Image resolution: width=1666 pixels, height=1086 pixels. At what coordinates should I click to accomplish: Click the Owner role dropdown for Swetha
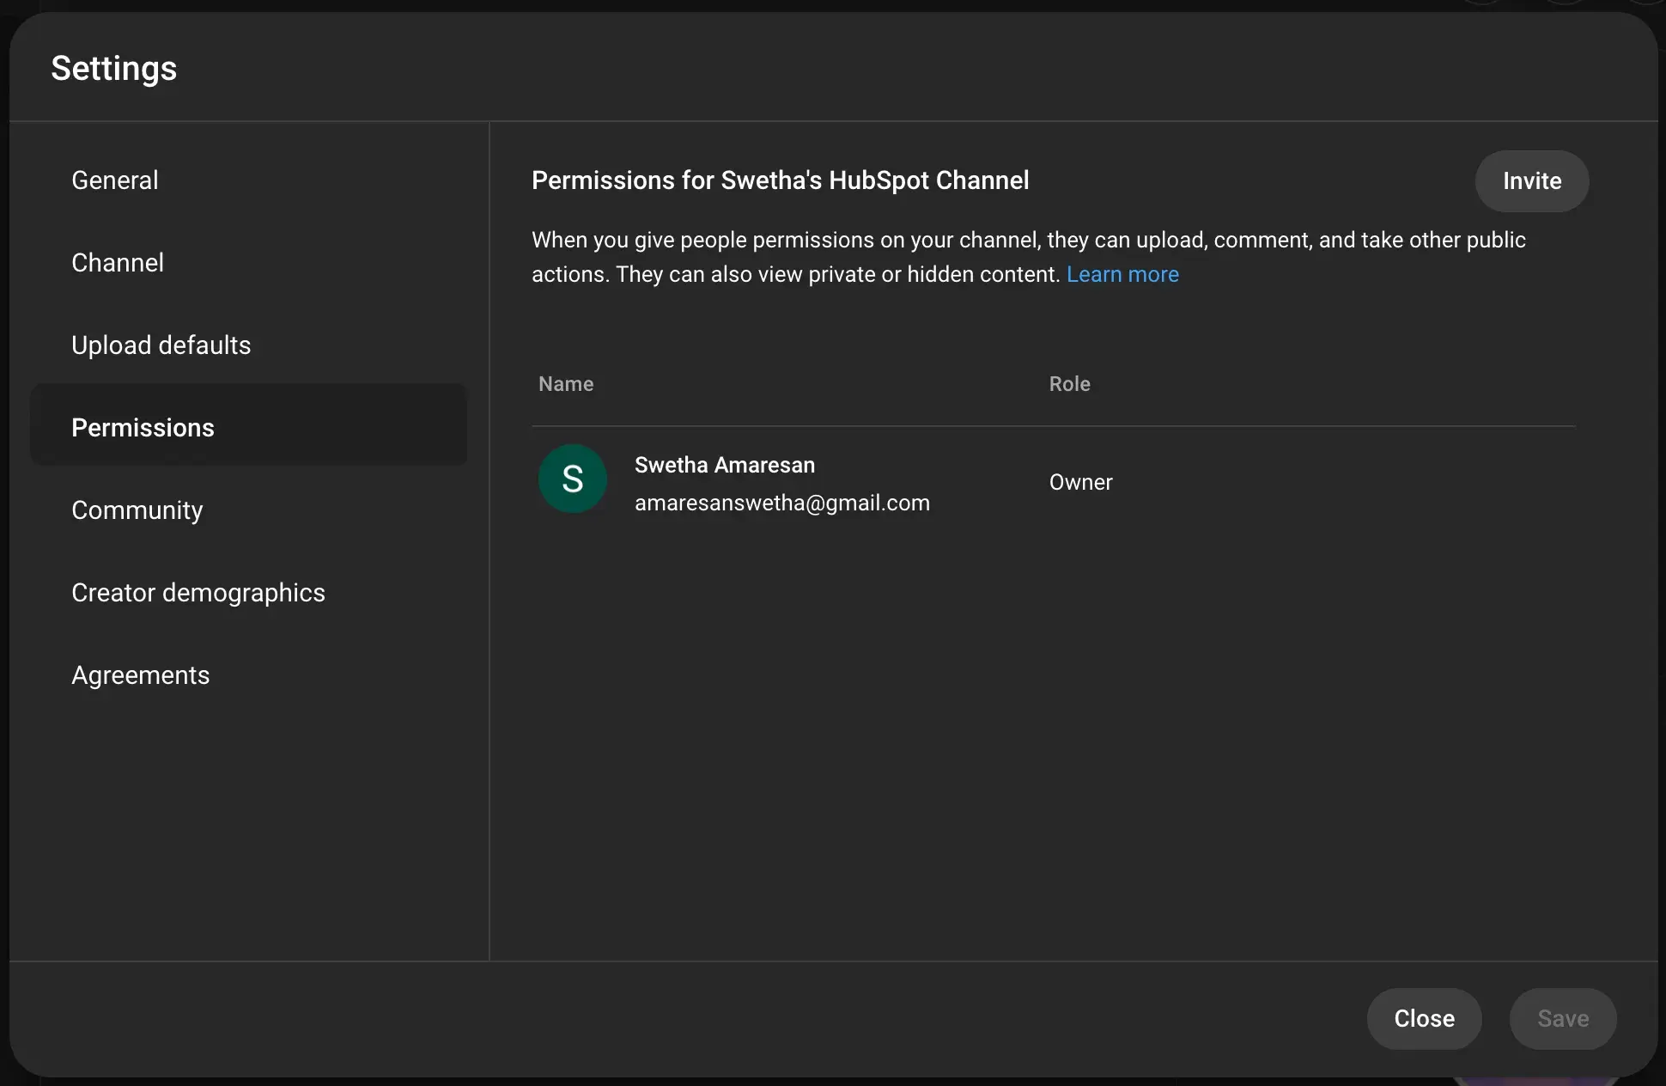coord(1079,481)
